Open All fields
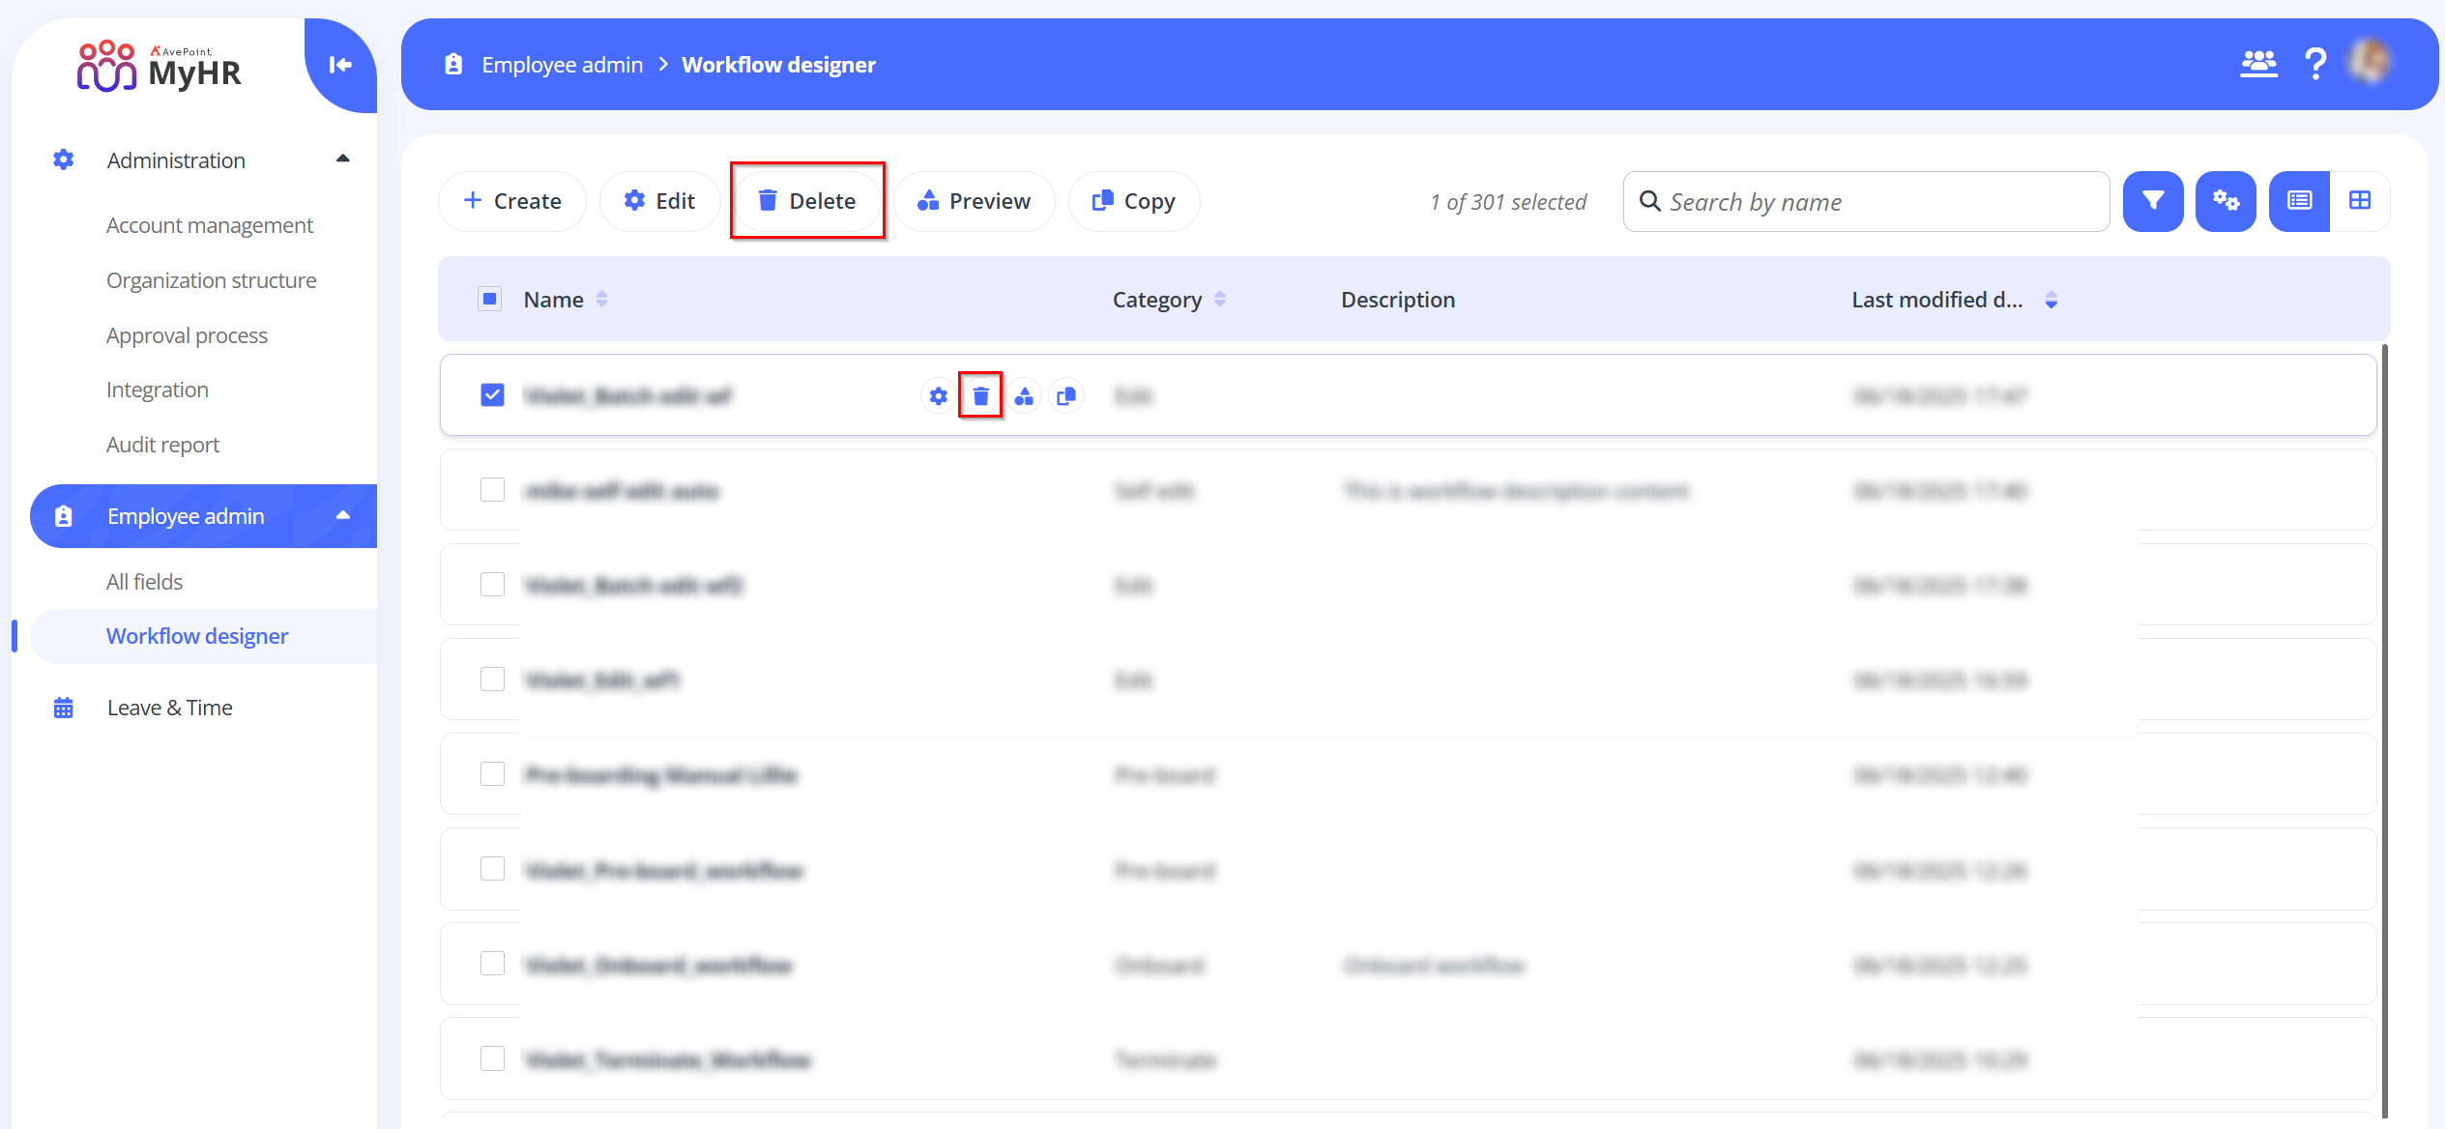 [x=144, y=582]
